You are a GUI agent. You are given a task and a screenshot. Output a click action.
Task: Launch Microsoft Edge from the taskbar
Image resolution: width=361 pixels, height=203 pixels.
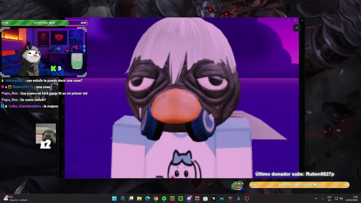coord(148,198)
